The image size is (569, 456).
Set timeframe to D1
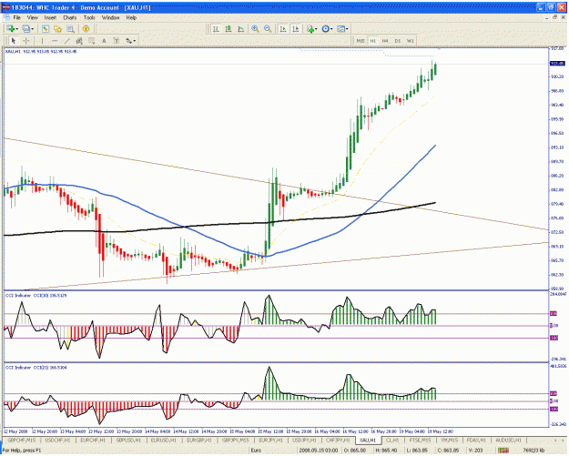(398, 41)
